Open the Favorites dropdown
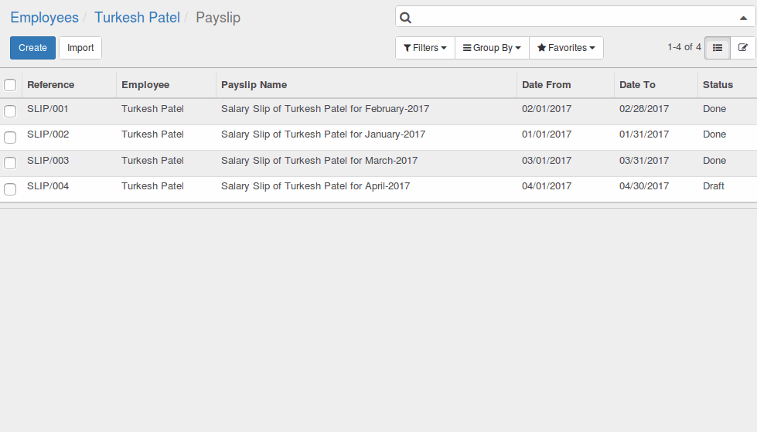The height and width of the screenshot is (432, 757). [566, 48]
